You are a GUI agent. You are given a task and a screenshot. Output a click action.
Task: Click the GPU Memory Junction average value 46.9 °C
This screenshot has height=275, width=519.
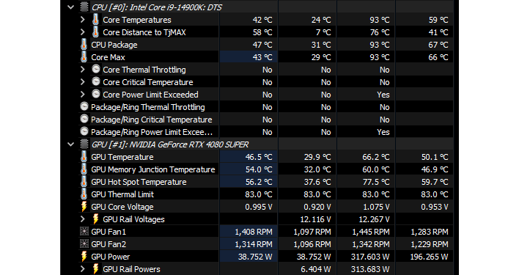[435, 169]
